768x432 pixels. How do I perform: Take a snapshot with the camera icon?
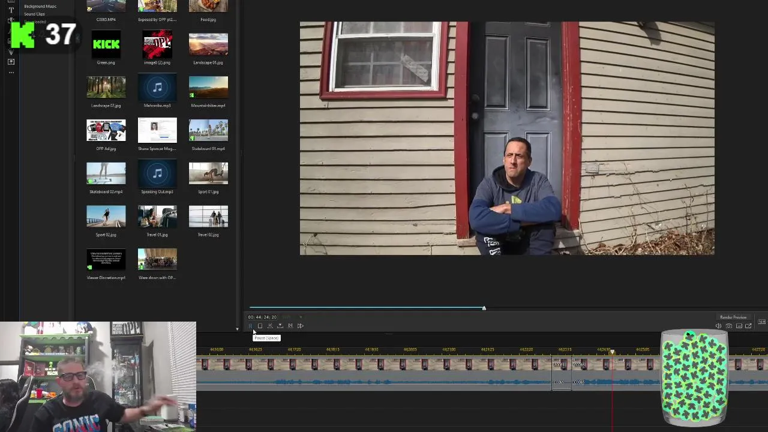[728, 326]
